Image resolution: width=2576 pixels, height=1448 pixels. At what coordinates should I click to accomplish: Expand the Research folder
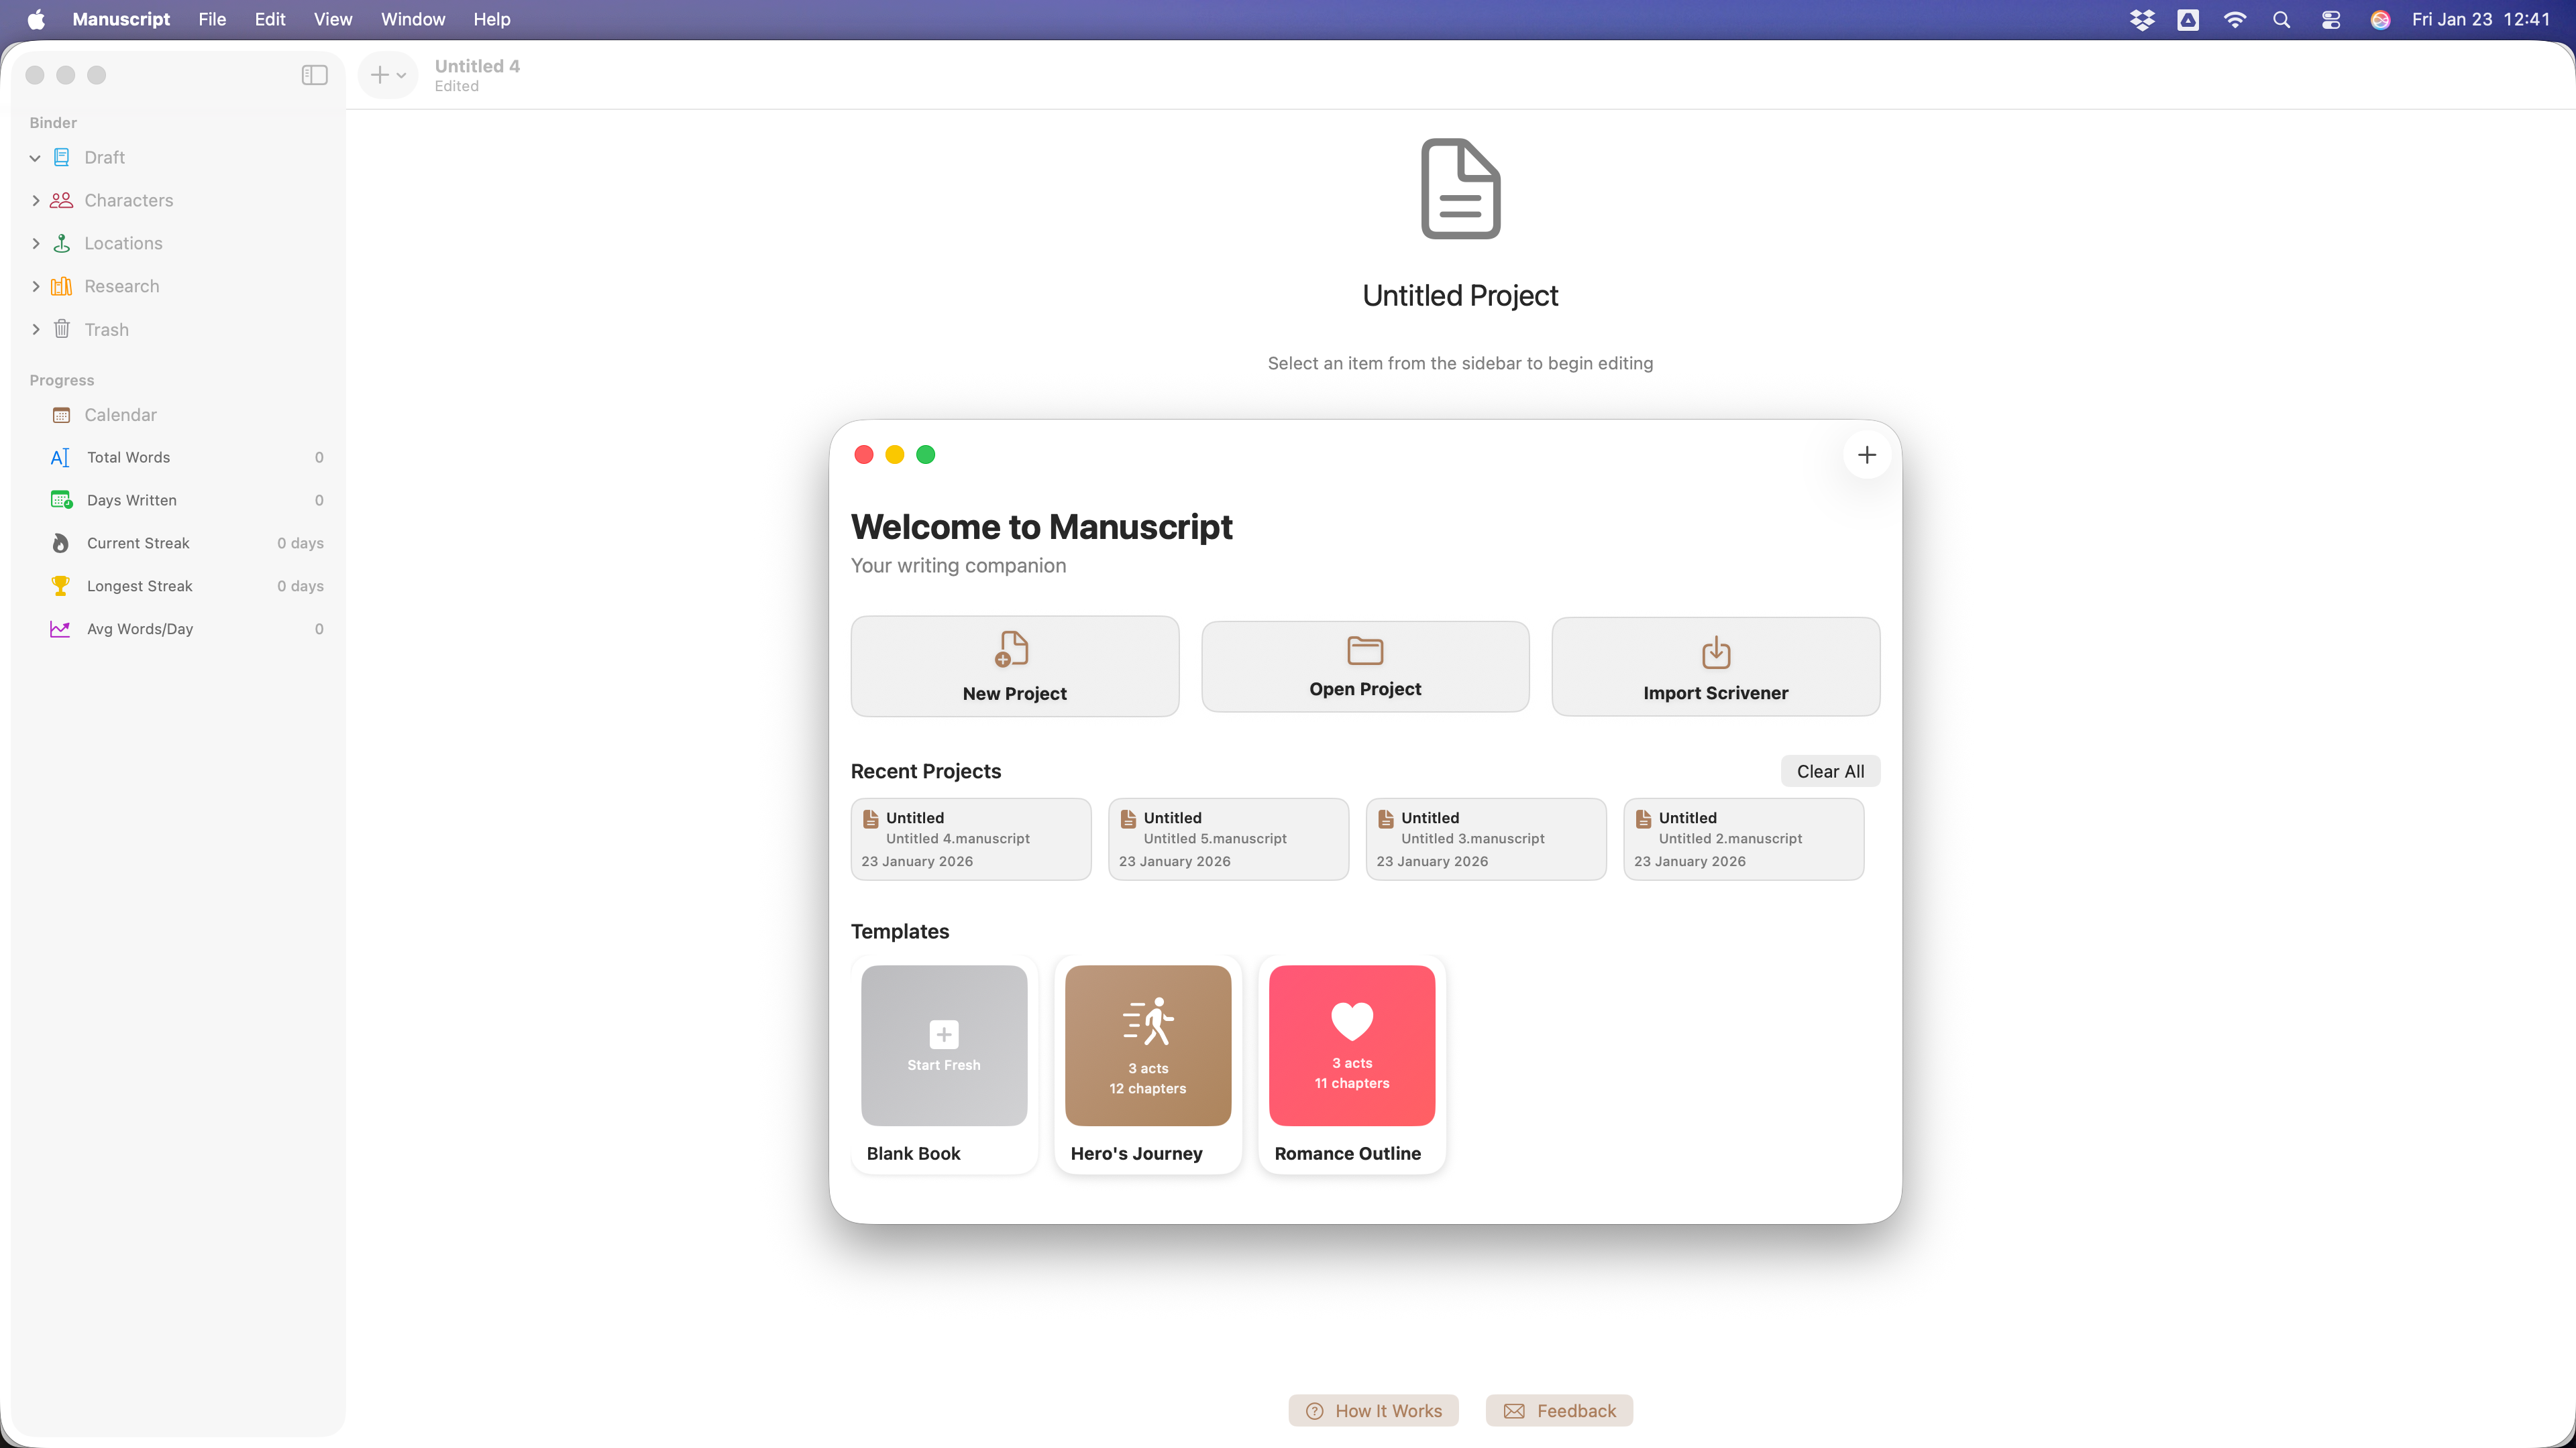35,287
